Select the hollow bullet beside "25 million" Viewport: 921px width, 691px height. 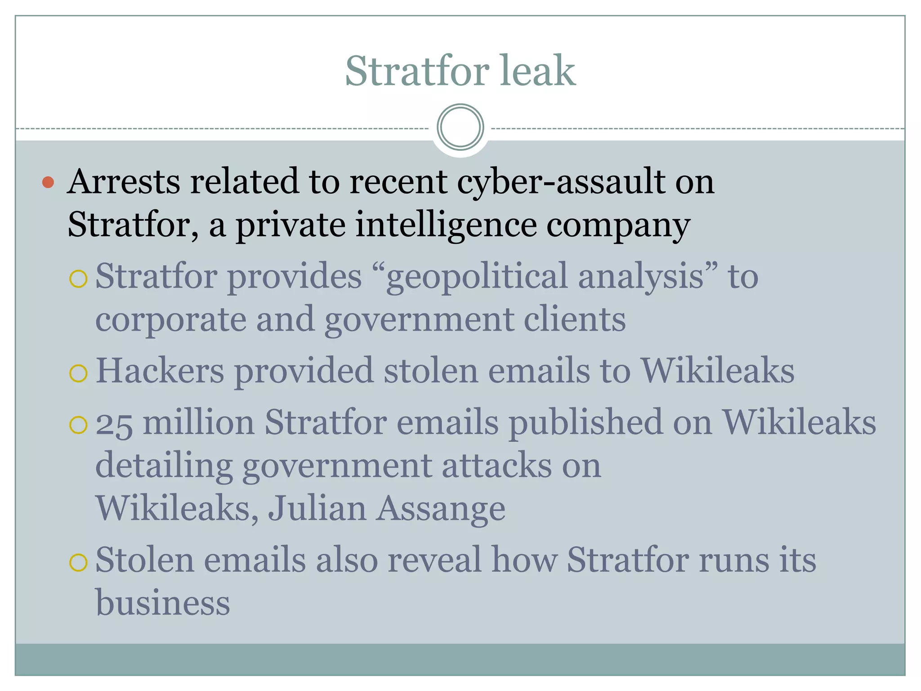pyautogui.click(x=78, y=425)
